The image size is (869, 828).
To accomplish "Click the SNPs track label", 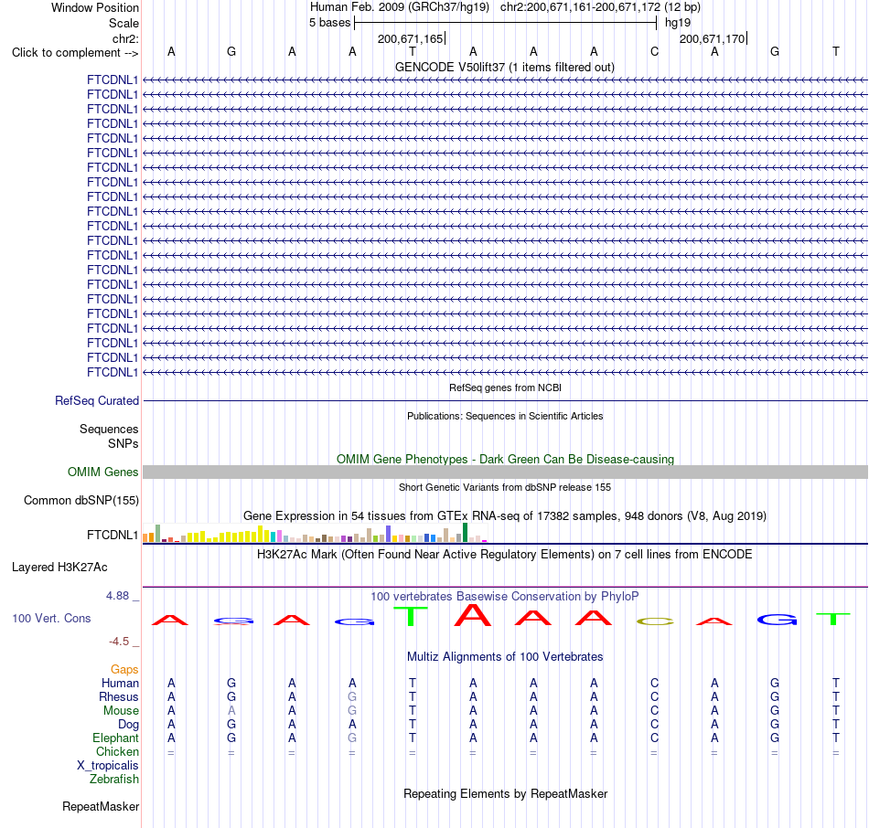I will (123, 443).
